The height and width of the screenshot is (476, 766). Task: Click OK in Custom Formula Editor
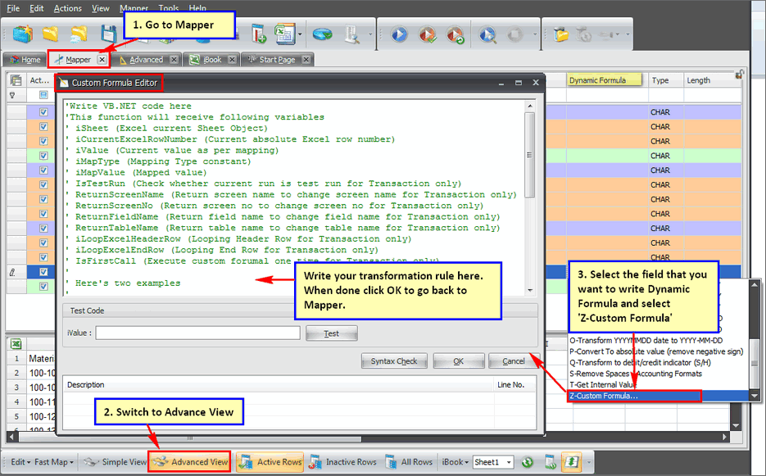[458, 361]
